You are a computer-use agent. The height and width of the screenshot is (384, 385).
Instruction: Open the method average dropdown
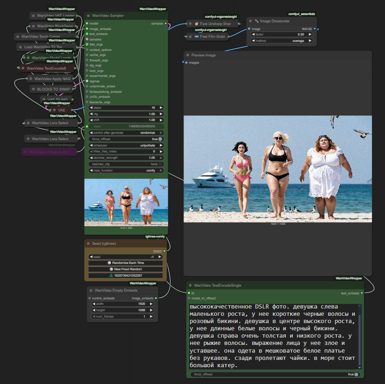pyautogui.click(x=282, y=41)
